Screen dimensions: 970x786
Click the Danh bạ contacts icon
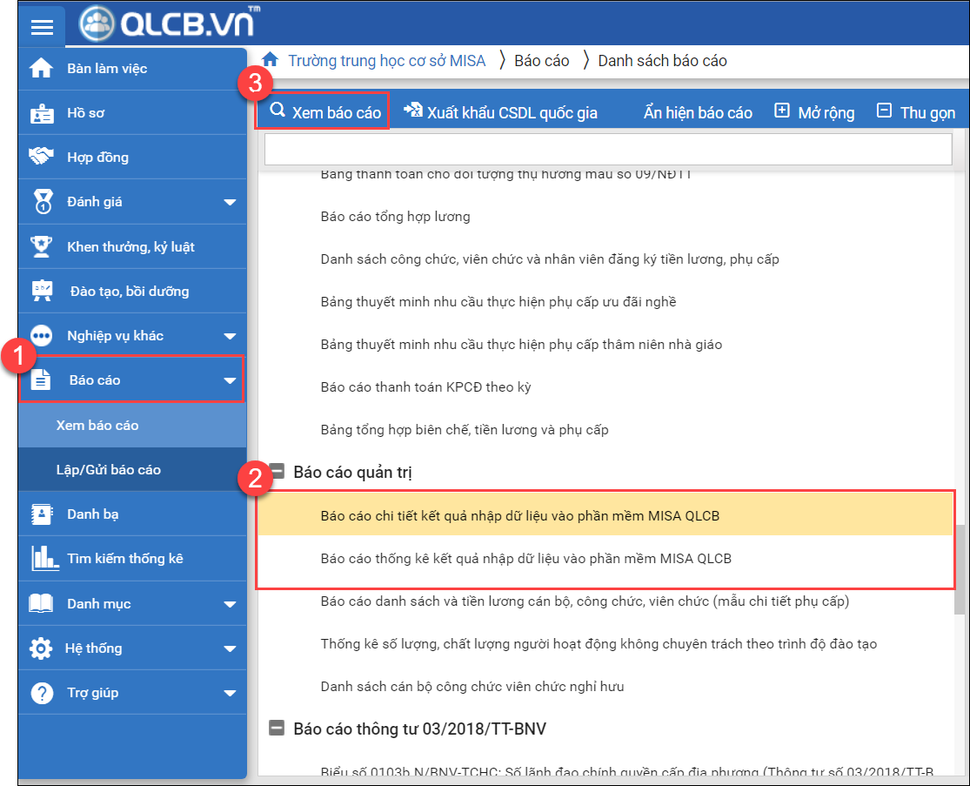point(42,514)
